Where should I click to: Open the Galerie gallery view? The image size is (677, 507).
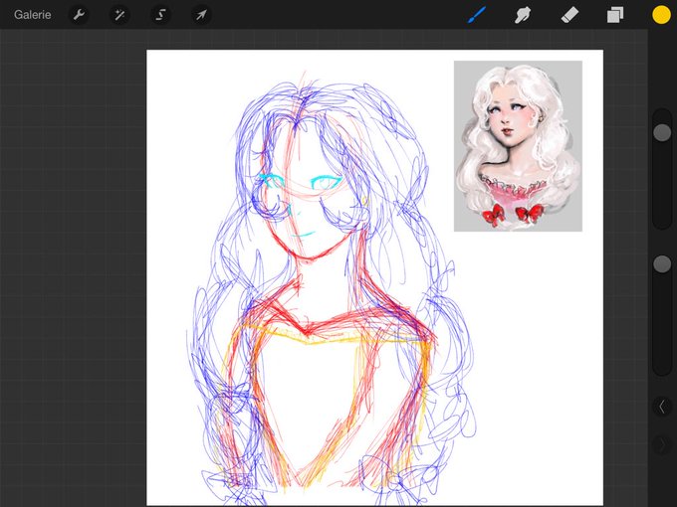pos(33,15)
